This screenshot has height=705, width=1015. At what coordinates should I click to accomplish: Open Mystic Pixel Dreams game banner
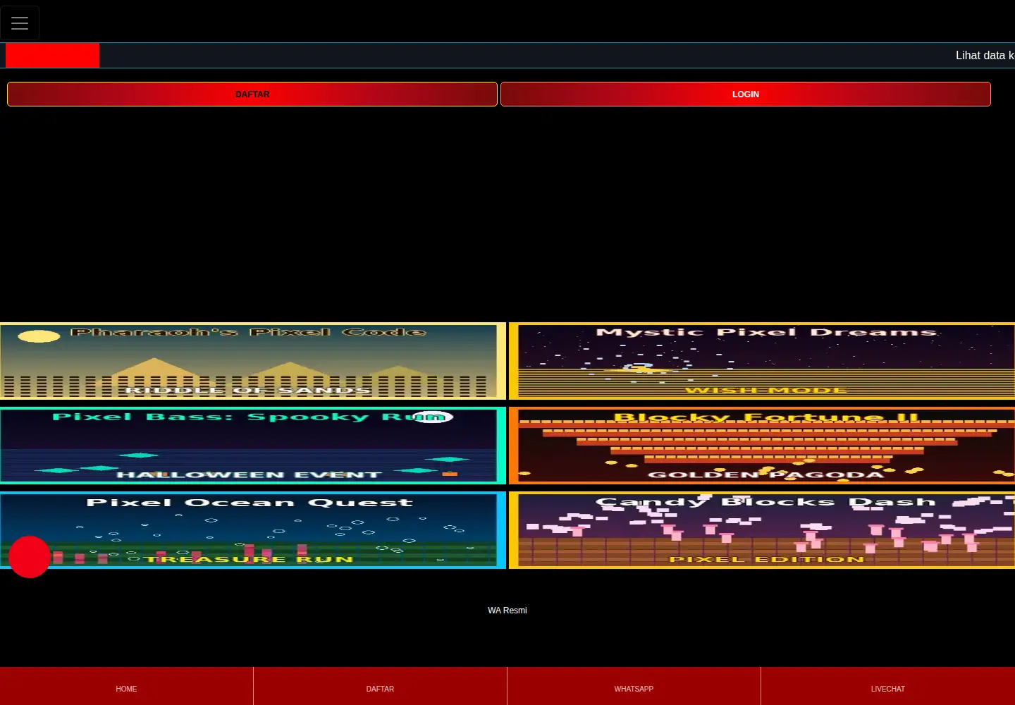[x=762, y=361]
